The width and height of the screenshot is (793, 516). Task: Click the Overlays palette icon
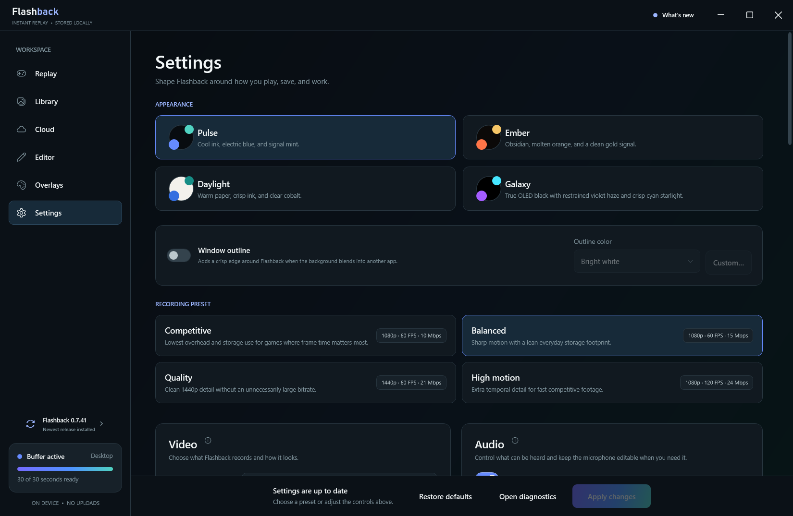21,185
